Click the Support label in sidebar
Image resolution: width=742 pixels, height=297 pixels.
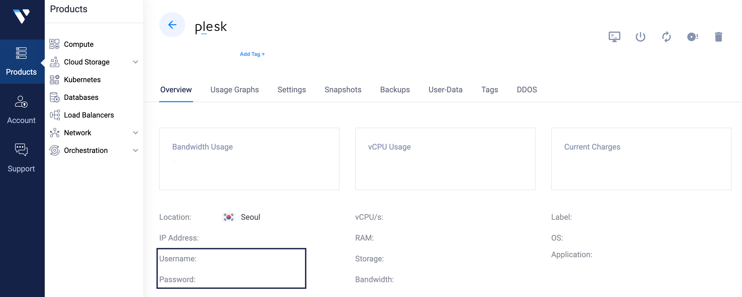coord(21,169)
